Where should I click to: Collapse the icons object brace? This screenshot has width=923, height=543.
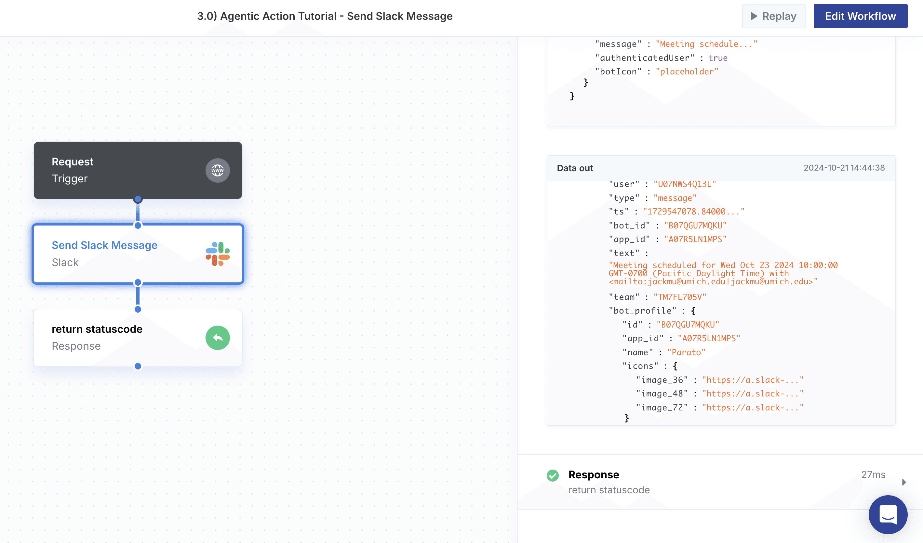tap(675, 366)
